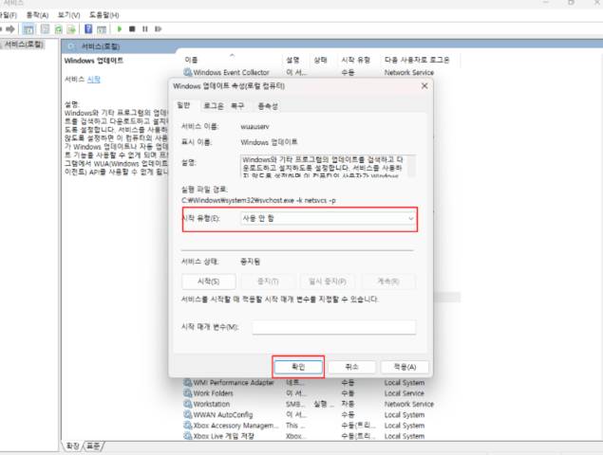
Task: Select the Windows Event Collector service name
Action: (x=231, y=72)
